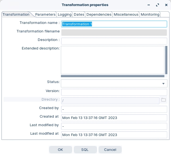
Task: Select the Dates tab
Action: pos(79,15)
